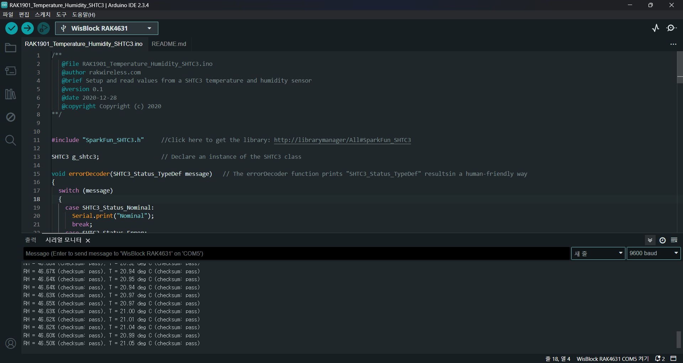Click the editor vertical scrollbar thumb

pyautogui.click(x=680, y=67)
